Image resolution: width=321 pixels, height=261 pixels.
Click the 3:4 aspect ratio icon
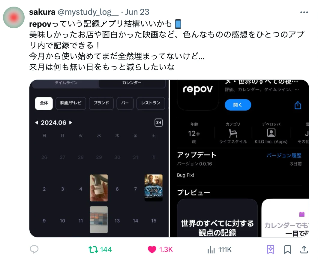158,122
